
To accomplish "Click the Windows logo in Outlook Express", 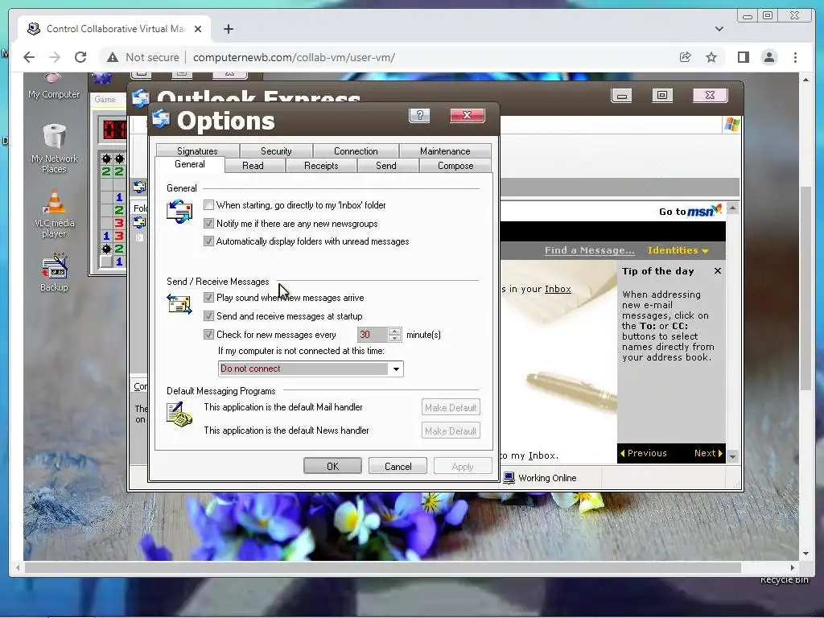I will 731,125.
